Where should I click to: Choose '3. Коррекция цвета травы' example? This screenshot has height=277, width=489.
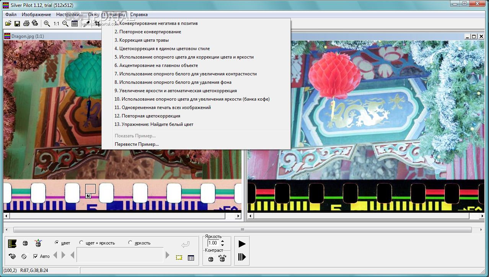point(196,40)
